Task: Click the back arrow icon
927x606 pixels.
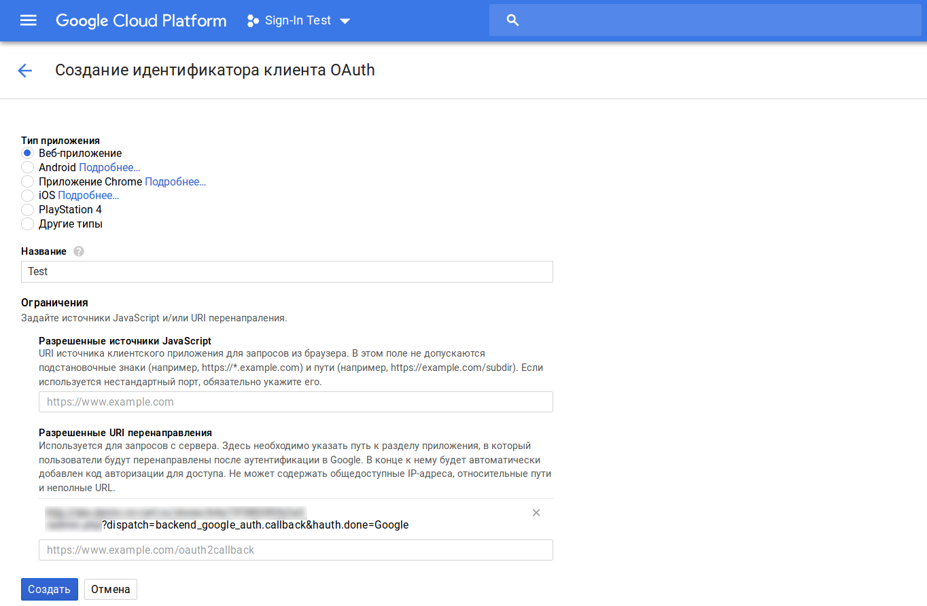Action: pyautogui.click(x=25, y=71)
